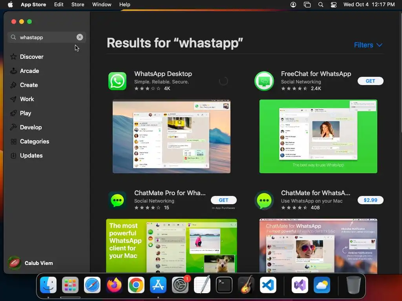Click the user account icon in the menu bar
402x301 pixels.
(x=293, y=5)
